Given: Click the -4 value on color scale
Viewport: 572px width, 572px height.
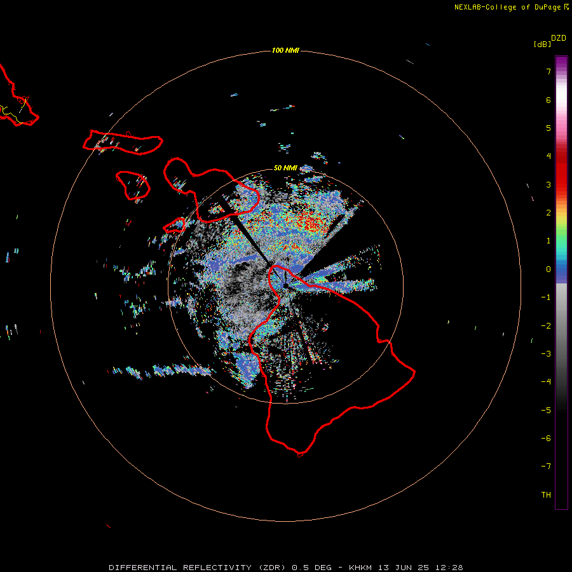Looking at the screenshot, I should click(x=546, y=381).
